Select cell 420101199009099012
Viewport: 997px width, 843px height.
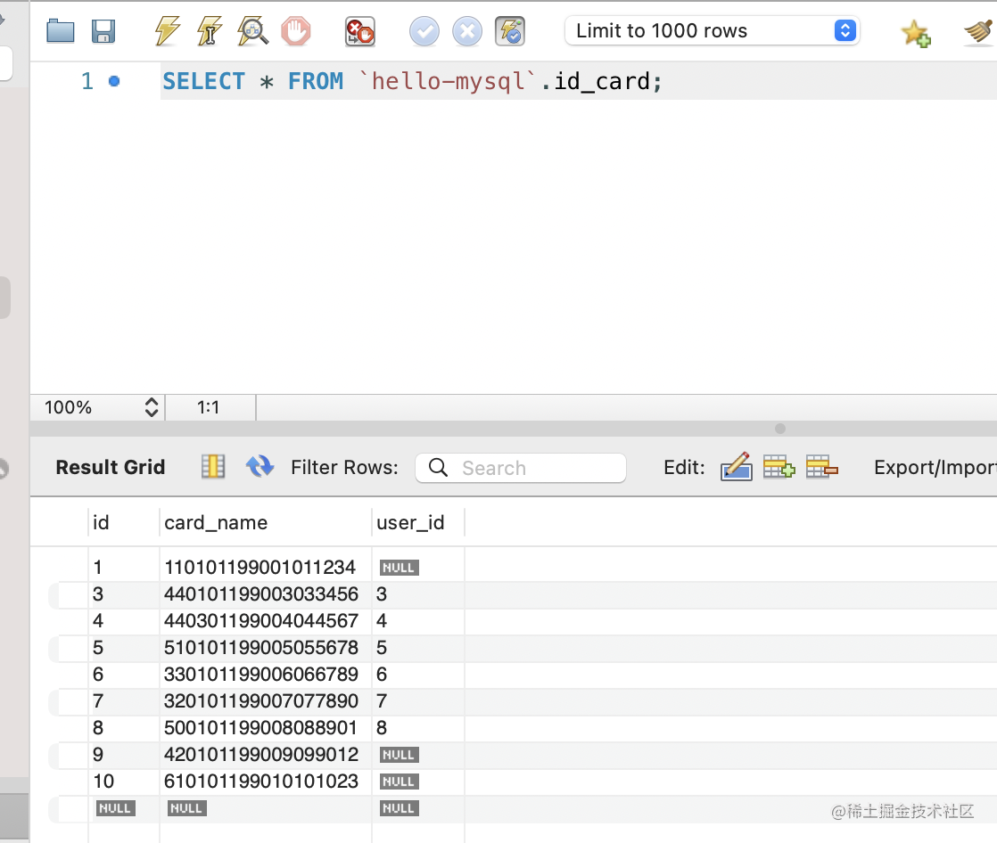(x=265, y=754)
